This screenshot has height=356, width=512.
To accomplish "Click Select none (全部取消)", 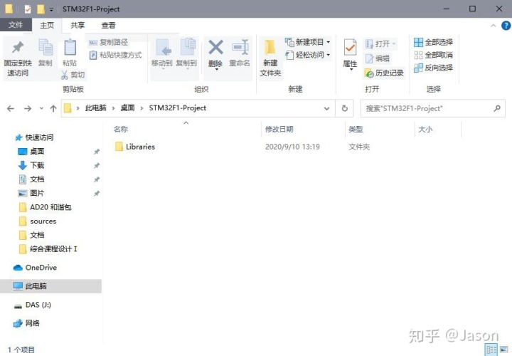I will point(433,55).
